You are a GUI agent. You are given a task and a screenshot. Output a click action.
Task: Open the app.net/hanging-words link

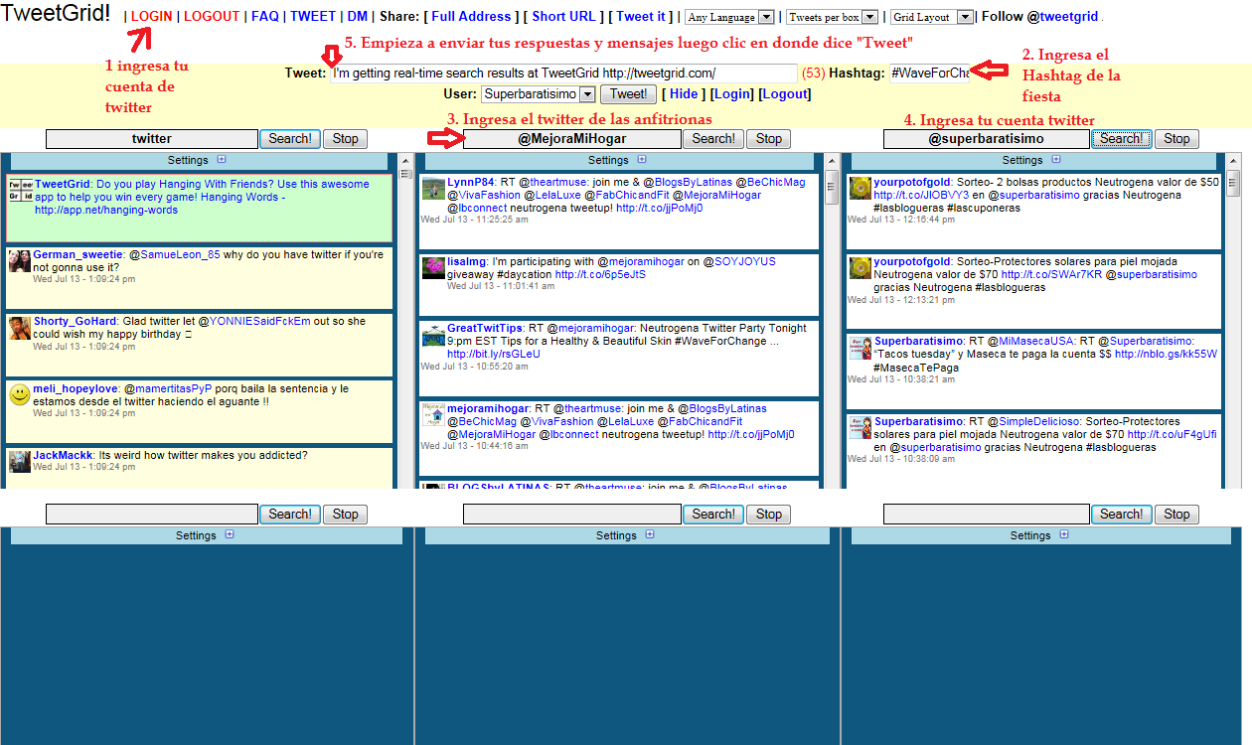tap(106, 211)
